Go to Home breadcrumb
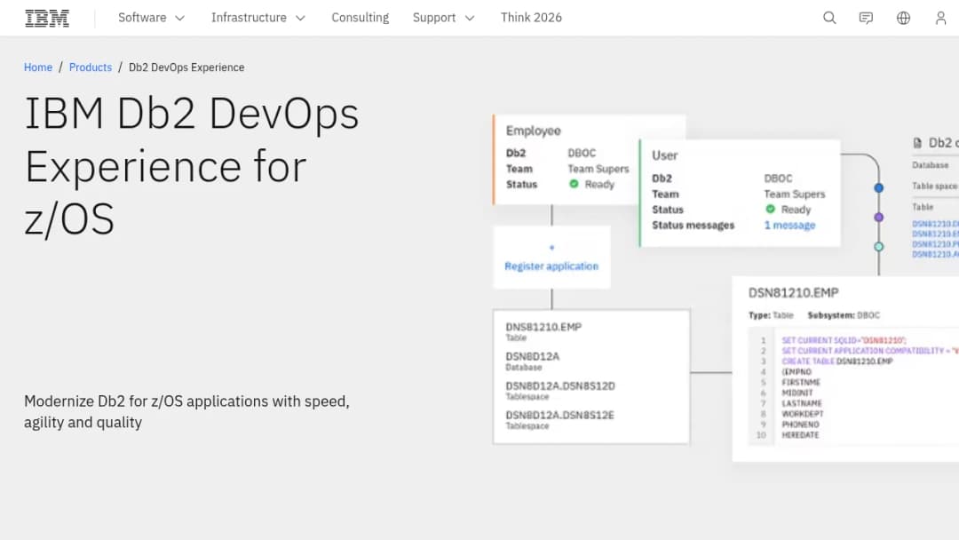 click(38, 67)
